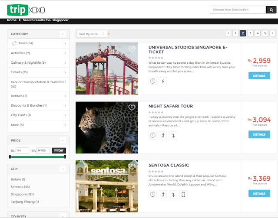Click up-arrow pickup icon under Night Safari Tour
Screen dimensions: 278x218
point(163,135)
